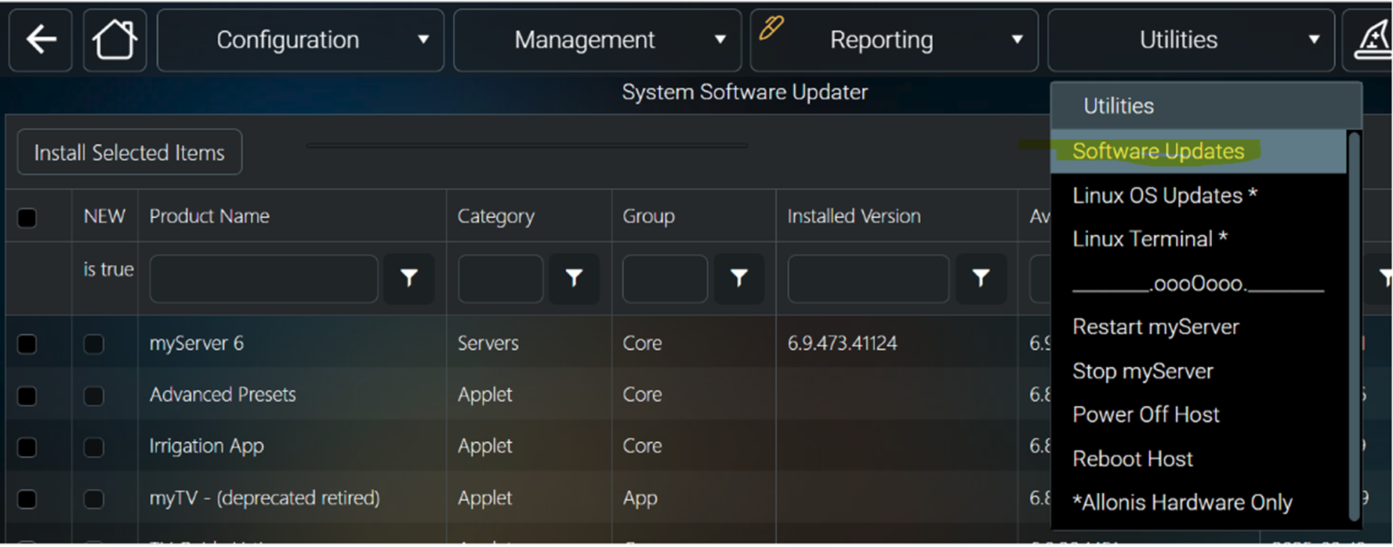Screen dimensions: 1393x547
Task: Click the update progress bar
Action: click(526, 146)
